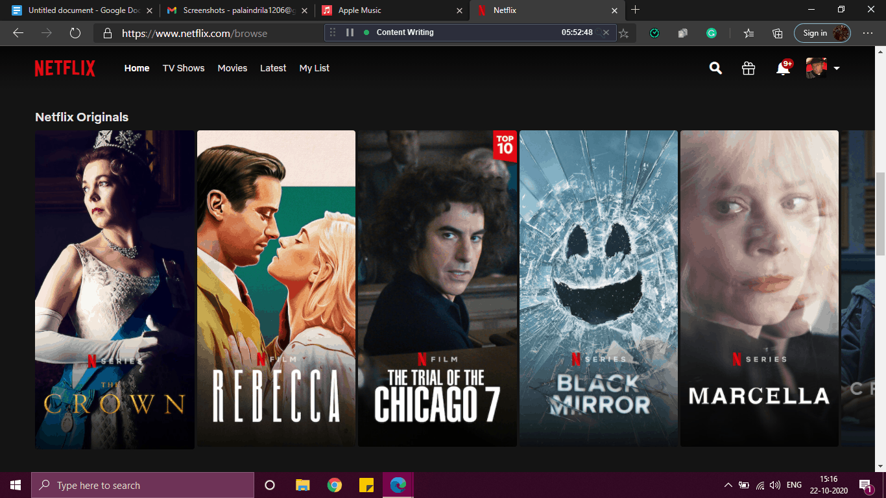This screenshot has height=498, width=886.
Task: Open the Rebecca film poster
Action: click(276, 289)
